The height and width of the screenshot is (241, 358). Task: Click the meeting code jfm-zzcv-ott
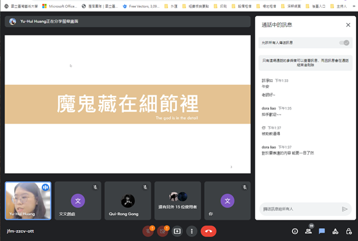20,231
